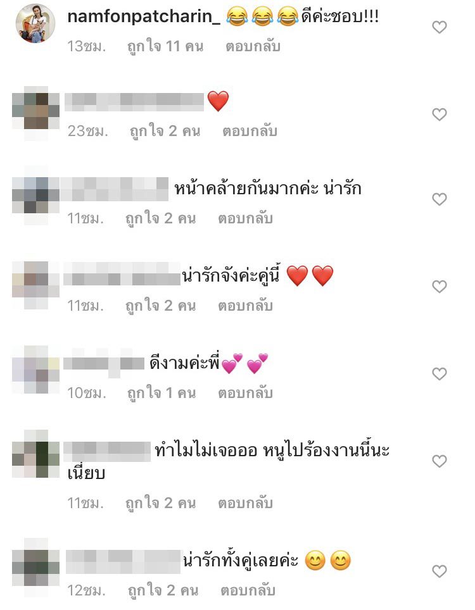Reply to หน้าคล้ายกันมากค่ะ comment
The width and height of the screenshot is (475, 610).
click(245, 218)
